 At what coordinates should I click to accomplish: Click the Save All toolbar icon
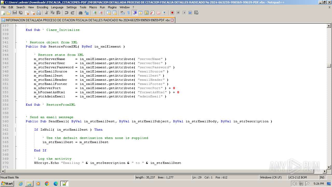[x=21, y=13]
